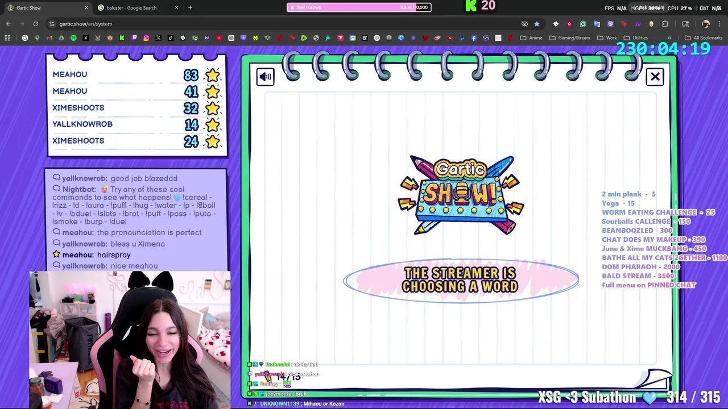Click the XSG Follows progress bar
Image resolution: width=728 pixels, height=409 pixels.
[359, 7]
